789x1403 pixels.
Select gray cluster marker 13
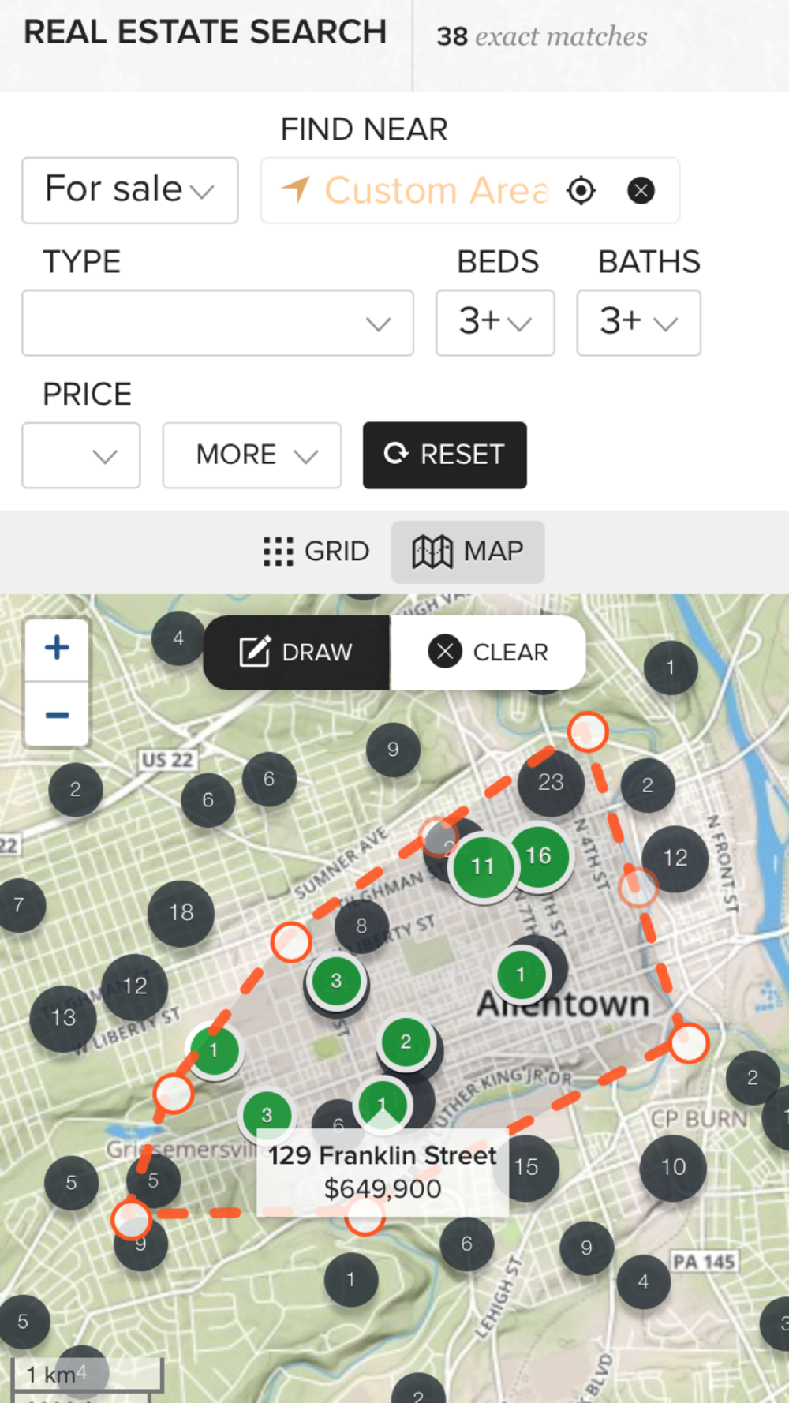[63, 1018]
